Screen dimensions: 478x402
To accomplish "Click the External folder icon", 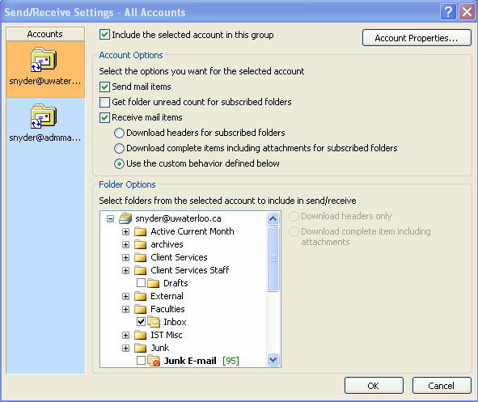I will [x=141, y=296].
